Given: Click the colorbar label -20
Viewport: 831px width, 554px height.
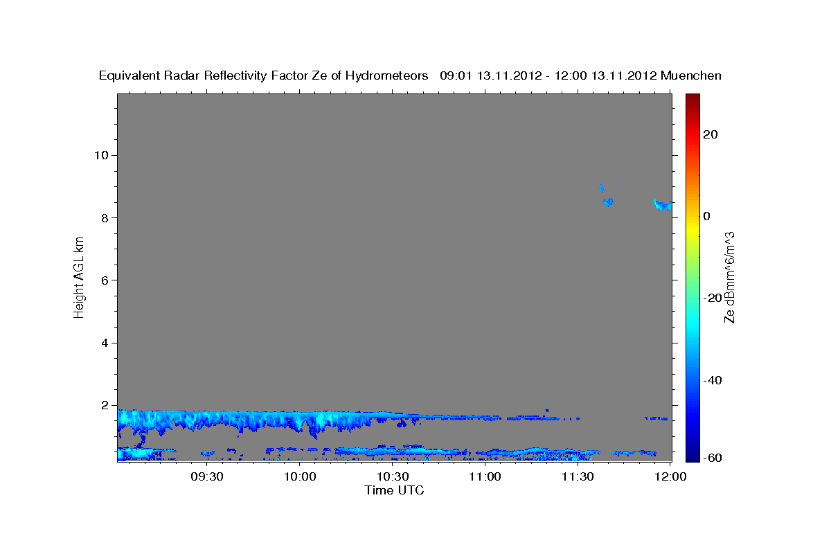Looking at the screenshot, I should tap(713, 298).
